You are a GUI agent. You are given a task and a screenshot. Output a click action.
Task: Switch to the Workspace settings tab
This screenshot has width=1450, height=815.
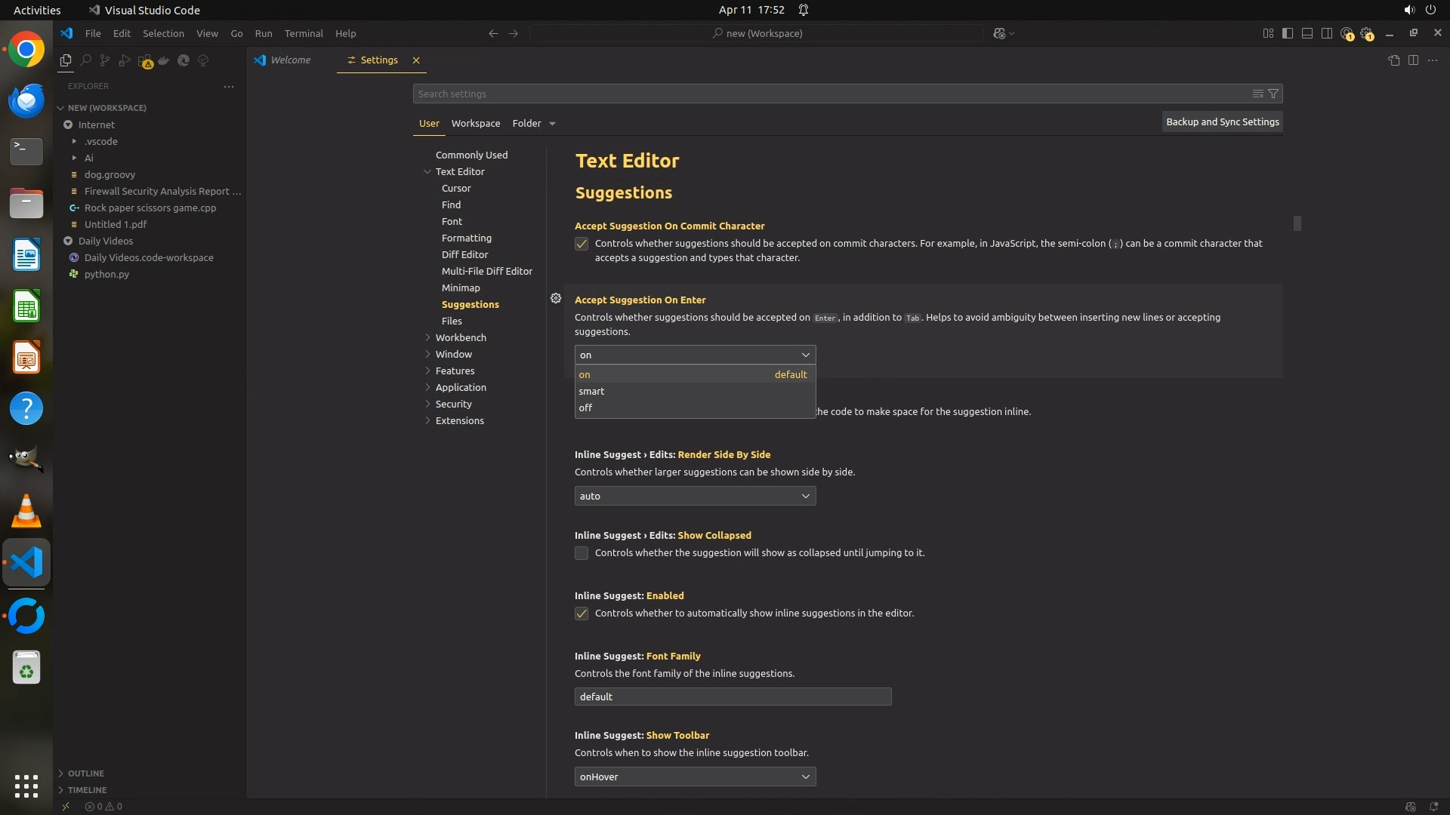coord(475,123)
